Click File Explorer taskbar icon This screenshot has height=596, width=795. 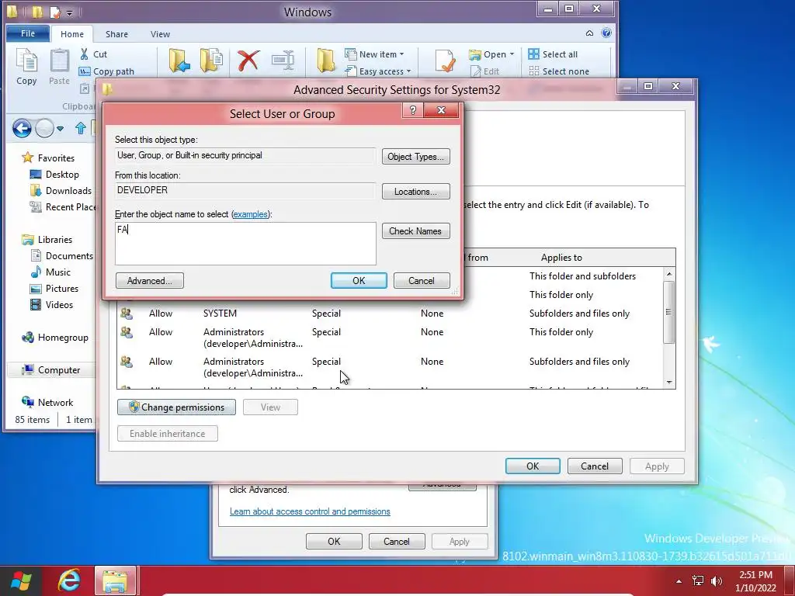(x=116, y=580)
